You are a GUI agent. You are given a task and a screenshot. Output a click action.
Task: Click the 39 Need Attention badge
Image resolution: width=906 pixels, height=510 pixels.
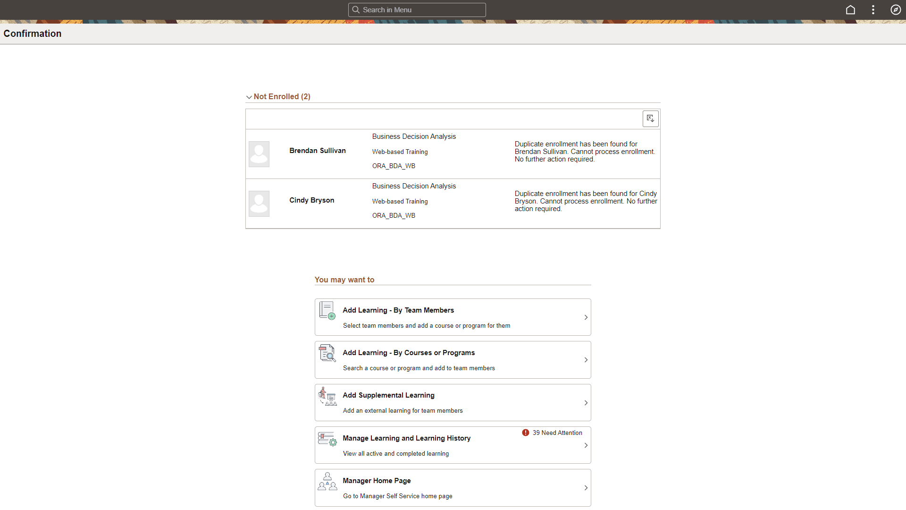pos(557,433)
